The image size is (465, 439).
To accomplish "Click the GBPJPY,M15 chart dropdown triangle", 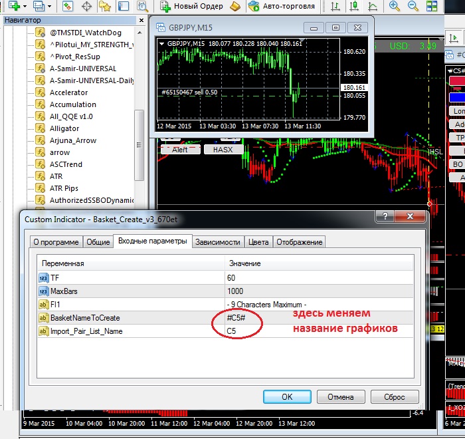I will (162, 44).
